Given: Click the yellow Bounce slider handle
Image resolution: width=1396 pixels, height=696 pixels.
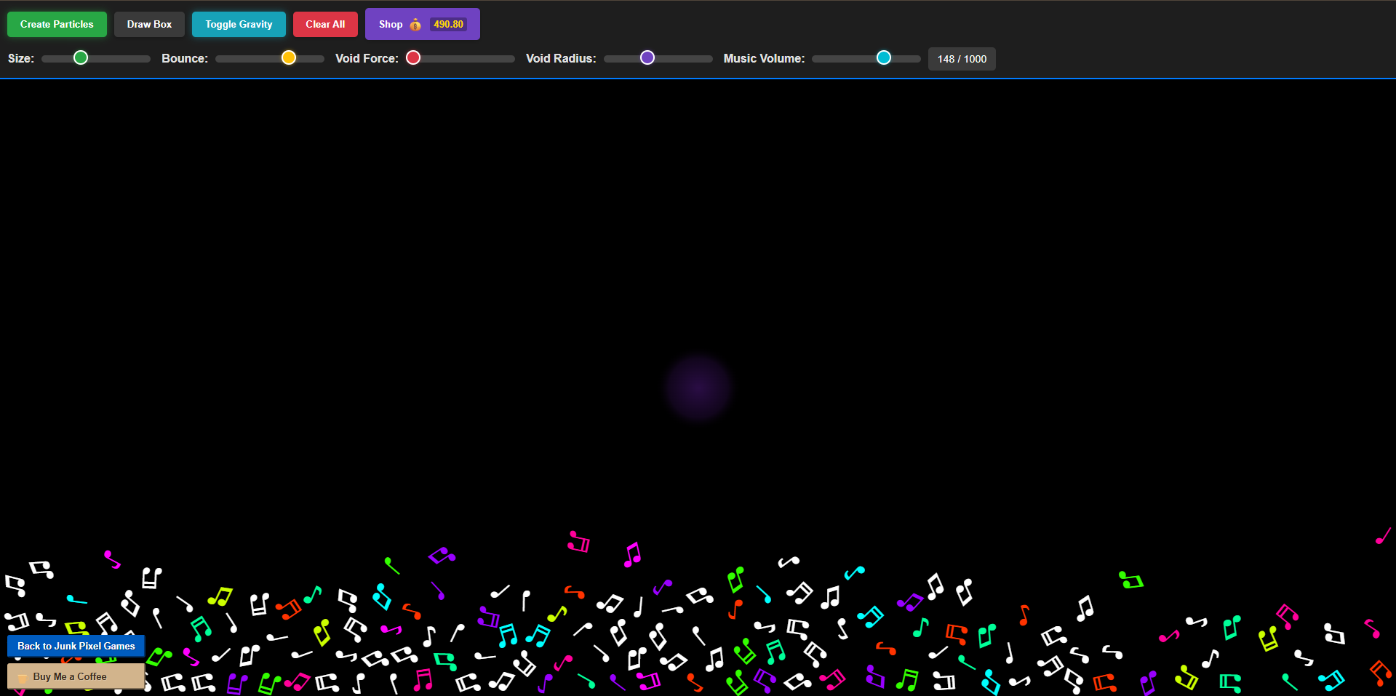Looking at the screenshot, I should tap(289, 57).
